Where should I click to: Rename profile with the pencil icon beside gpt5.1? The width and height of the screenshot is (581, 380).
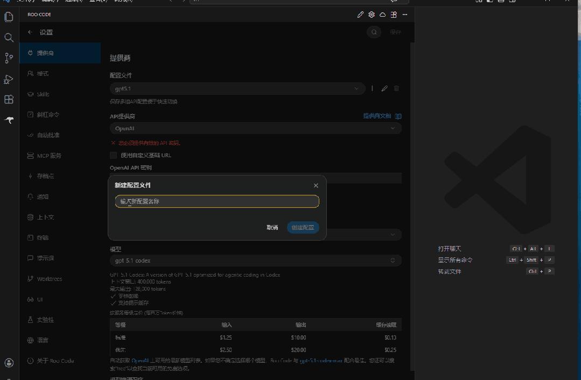click(384, 88)
